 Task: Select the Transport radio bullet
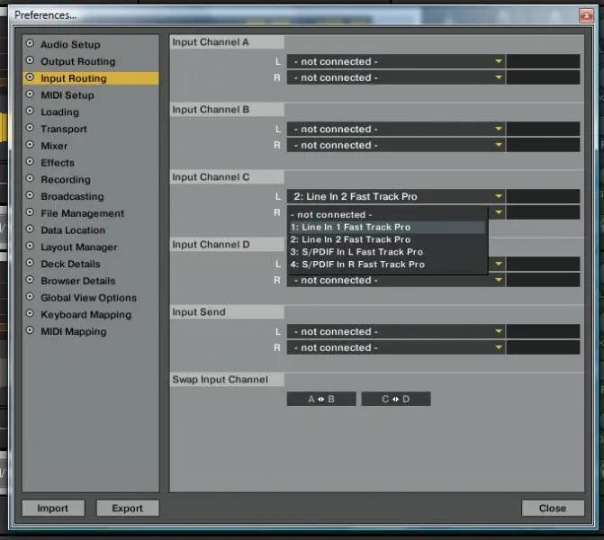pos(30,129)
